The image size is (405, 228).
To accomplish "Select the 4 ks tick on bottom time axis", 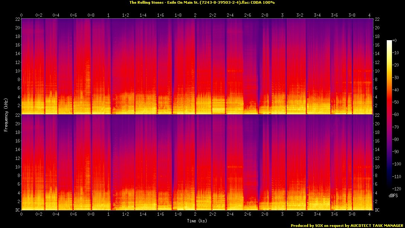I will (x=369, y=215).
